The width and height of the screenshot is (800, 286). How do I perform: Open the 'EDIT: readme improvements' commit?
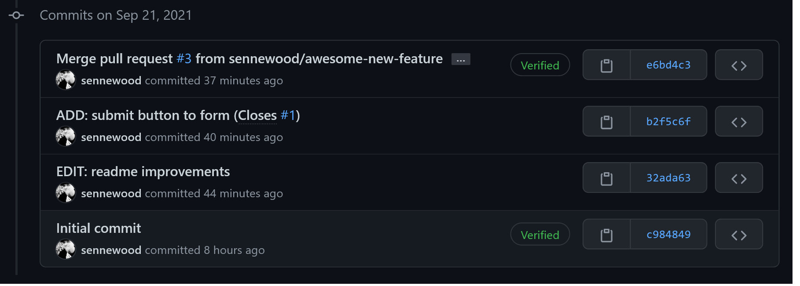pyautogui.click(x=143, y=172)
